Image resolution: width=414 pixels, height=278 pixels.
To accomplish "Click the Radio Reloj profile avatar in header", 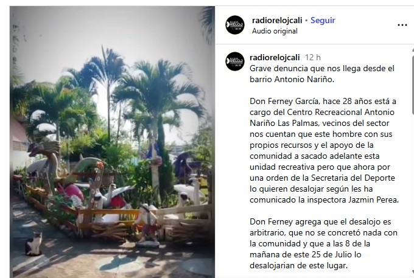I will point(235,25).
